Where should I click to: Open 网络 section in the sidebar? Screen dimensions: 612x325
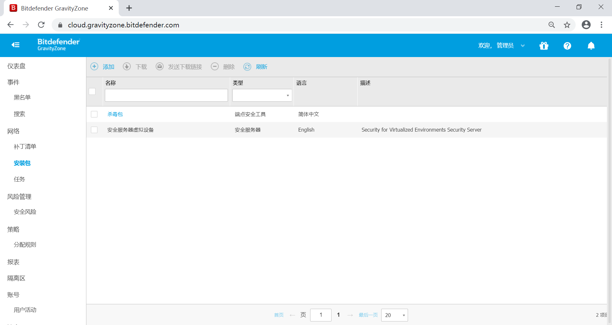[13, 131]
